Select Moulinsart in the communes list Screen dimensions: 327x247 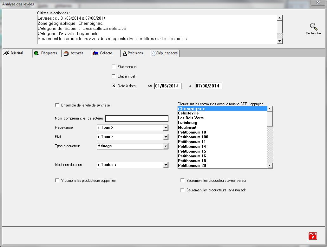click(187, 127)
